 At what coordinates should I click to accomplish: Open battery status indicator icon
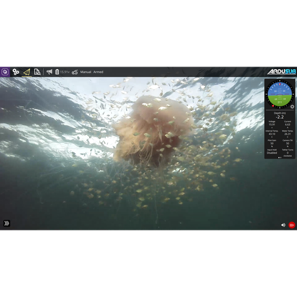click(57, 72)
